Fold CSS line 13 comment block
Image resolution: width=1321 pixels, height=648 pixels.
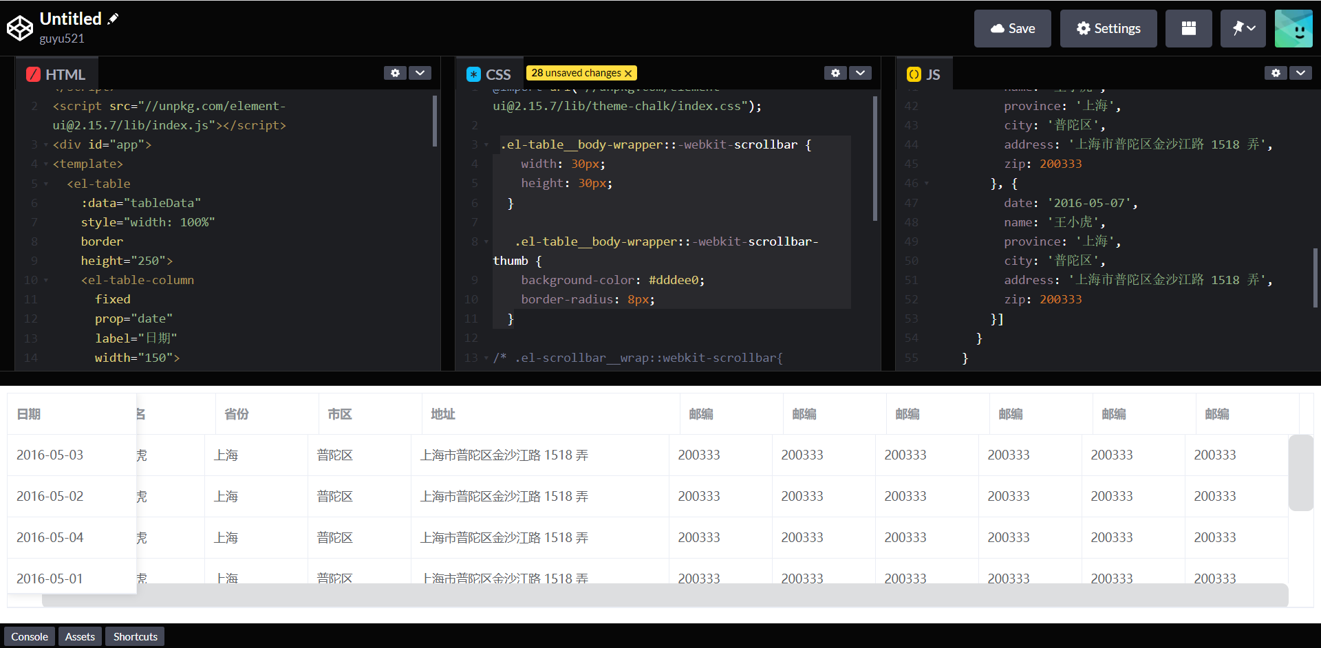click(x=486, y=358)
